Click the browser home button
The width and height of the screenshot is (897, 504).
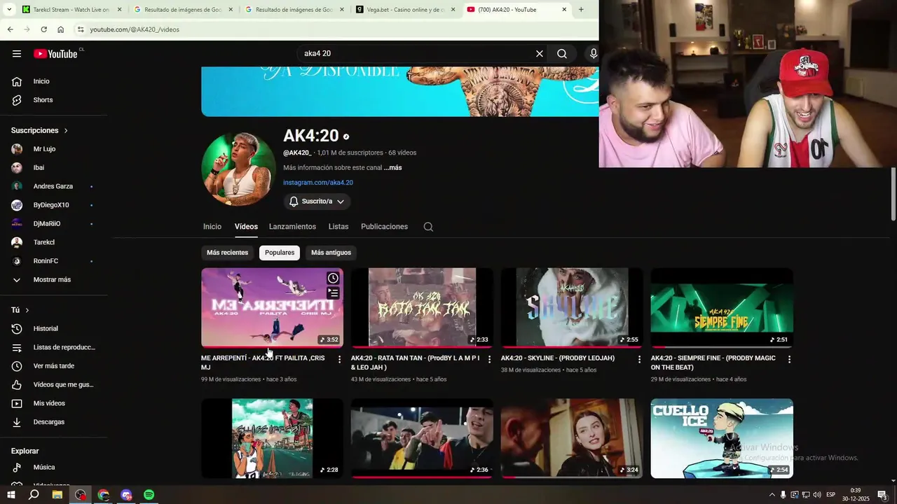pos(61,29)
